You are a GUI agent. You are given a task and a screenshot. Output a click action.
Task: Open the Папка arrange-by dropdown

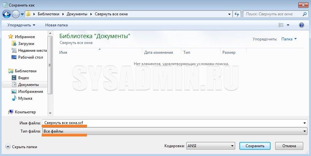point(289,39)
